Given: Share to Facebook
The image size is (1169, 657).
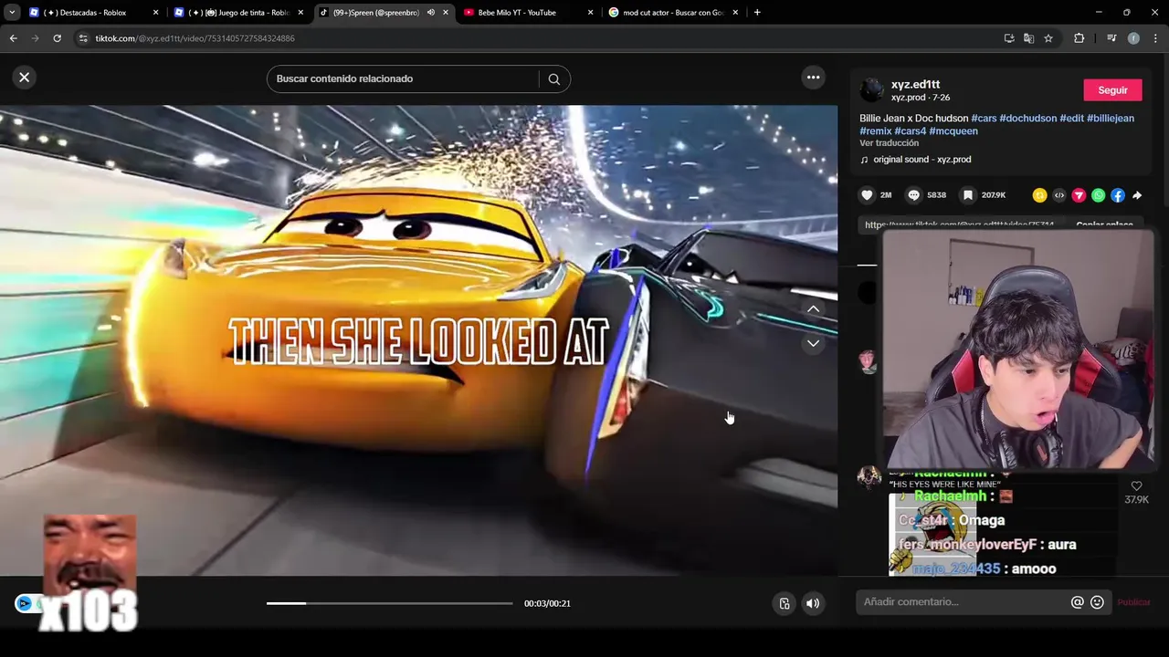Looking at the screenshot, I should click(x=1118, y=195).
